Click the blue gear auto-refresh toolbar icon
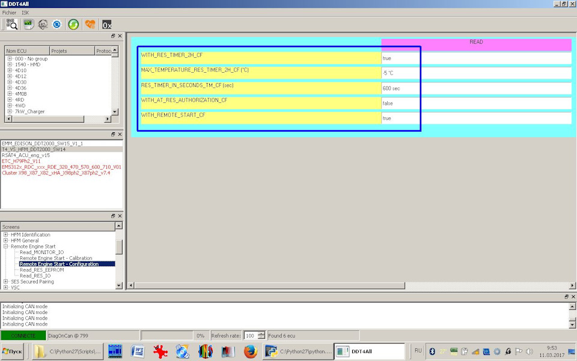This screenshot has height=361, width=577. (x=57, y=24)
